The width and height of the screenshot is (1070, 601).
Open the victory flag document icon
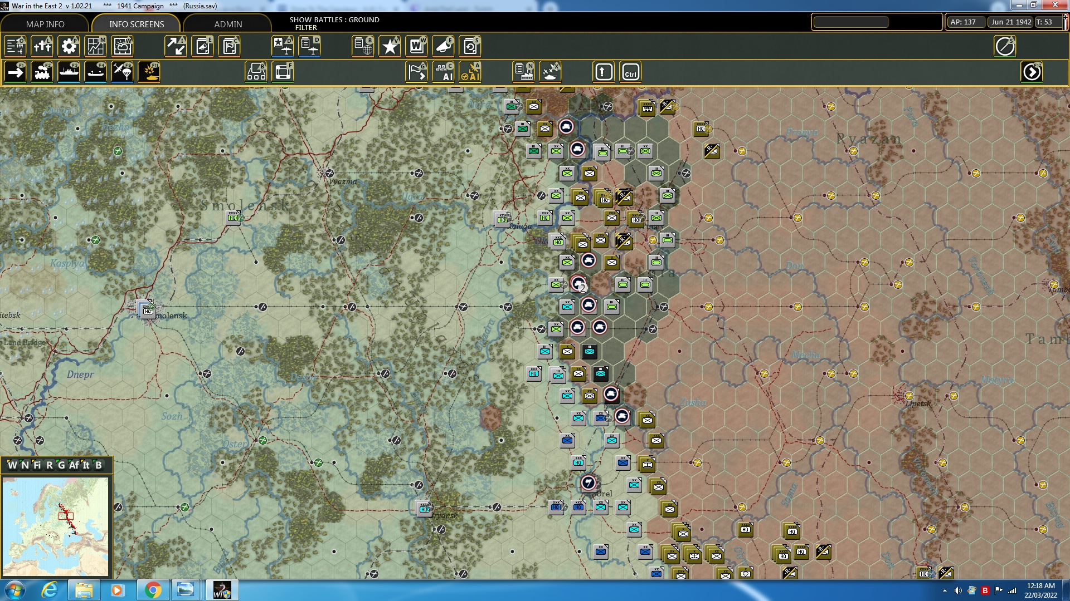click(x=229, y=46)
